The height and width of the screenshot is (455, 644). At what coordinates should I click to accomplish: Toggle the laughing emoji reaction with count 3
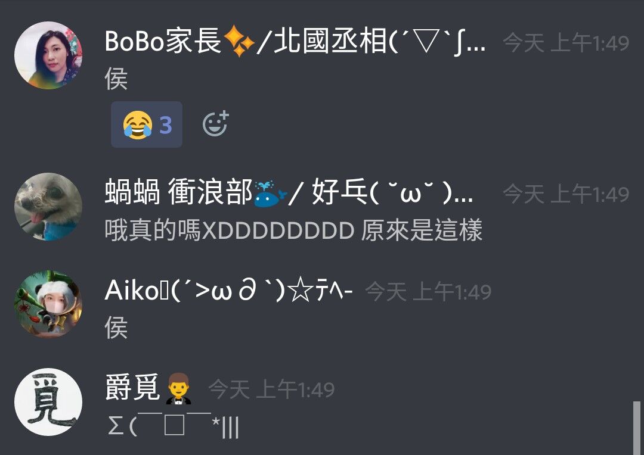(x=147, y=124)
